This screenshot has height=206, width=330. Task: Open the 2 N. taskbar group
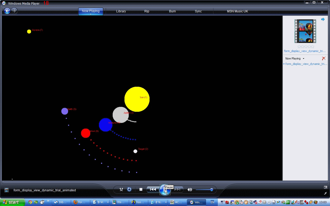[158, 202]
